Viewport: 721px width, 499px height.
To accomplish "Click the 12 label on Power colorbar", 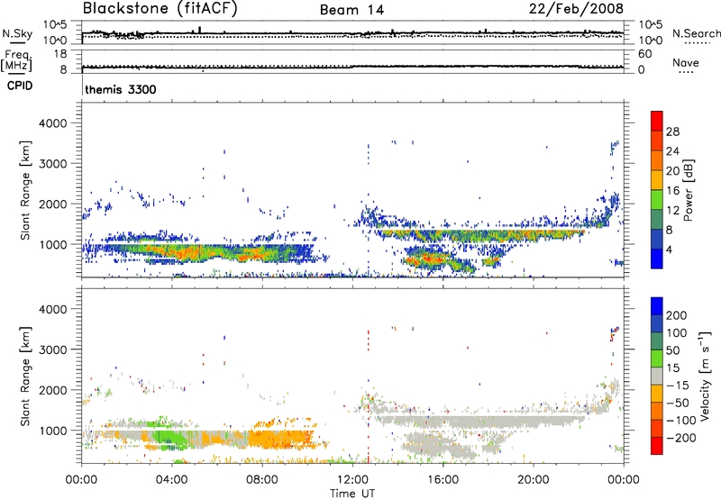I will coord(672,211).
